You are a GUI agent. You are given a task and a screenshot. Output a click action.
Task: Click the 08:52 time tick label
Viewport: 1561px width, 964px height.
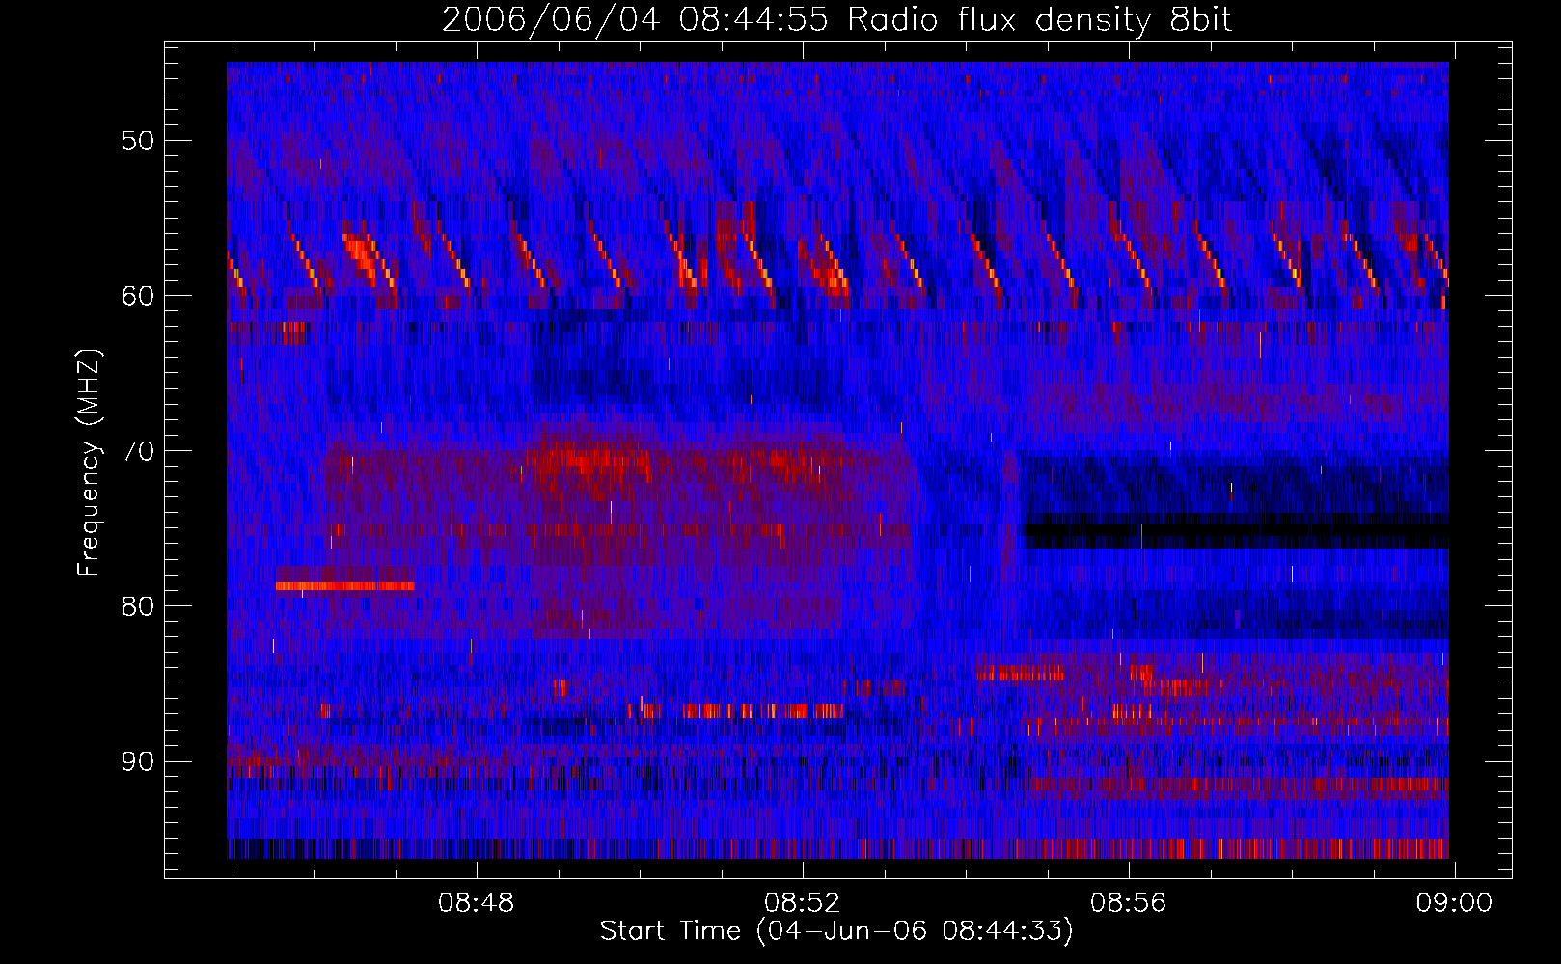(803, 903)
